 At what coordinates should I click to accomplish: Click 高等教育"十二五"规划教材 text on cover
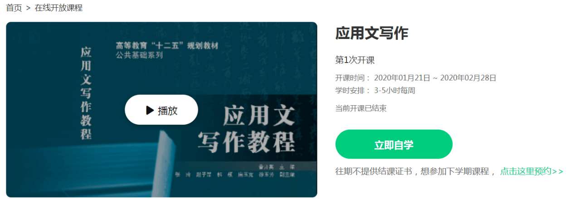pyautogui.click(x=167, y=46)
